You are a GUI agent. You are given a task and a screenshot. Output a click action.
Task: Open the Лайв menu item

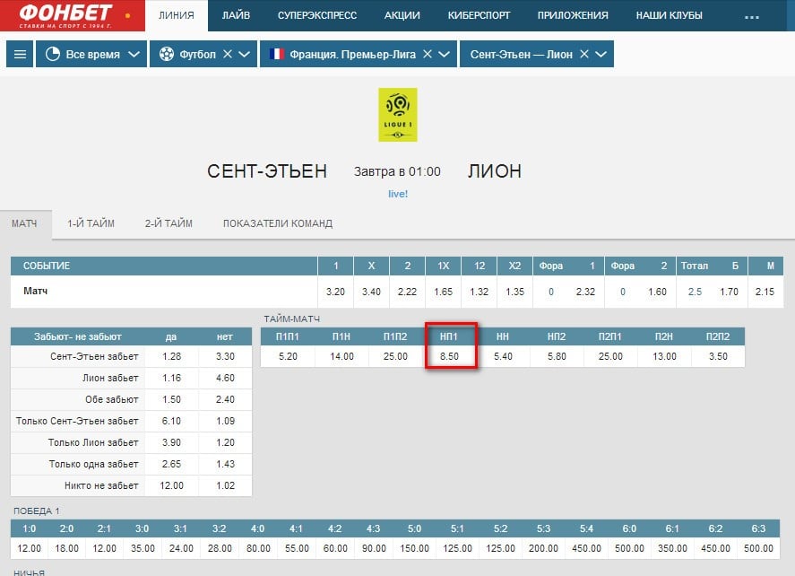(x=236, y=16)
